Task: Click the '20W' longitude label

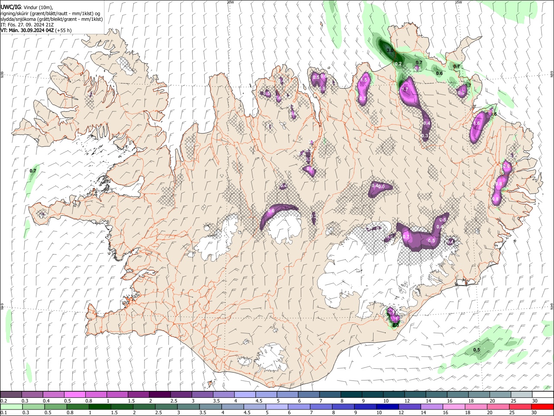Action: tap(230, 2)
